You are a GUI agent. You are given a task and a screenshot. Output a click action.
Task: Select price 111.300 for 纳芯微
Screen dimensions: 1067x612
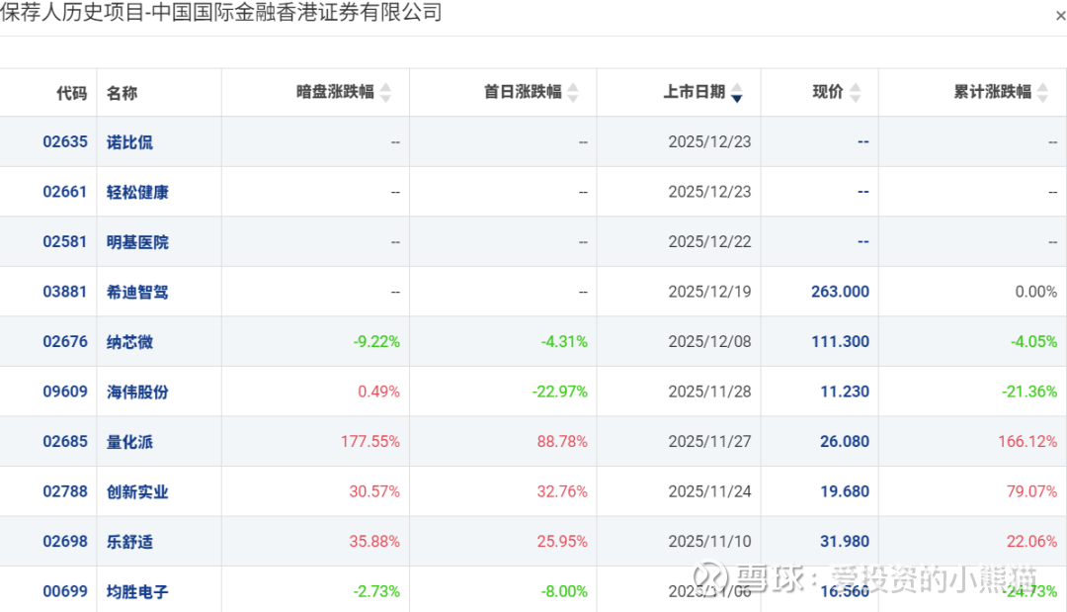click(x=840, y=342)
